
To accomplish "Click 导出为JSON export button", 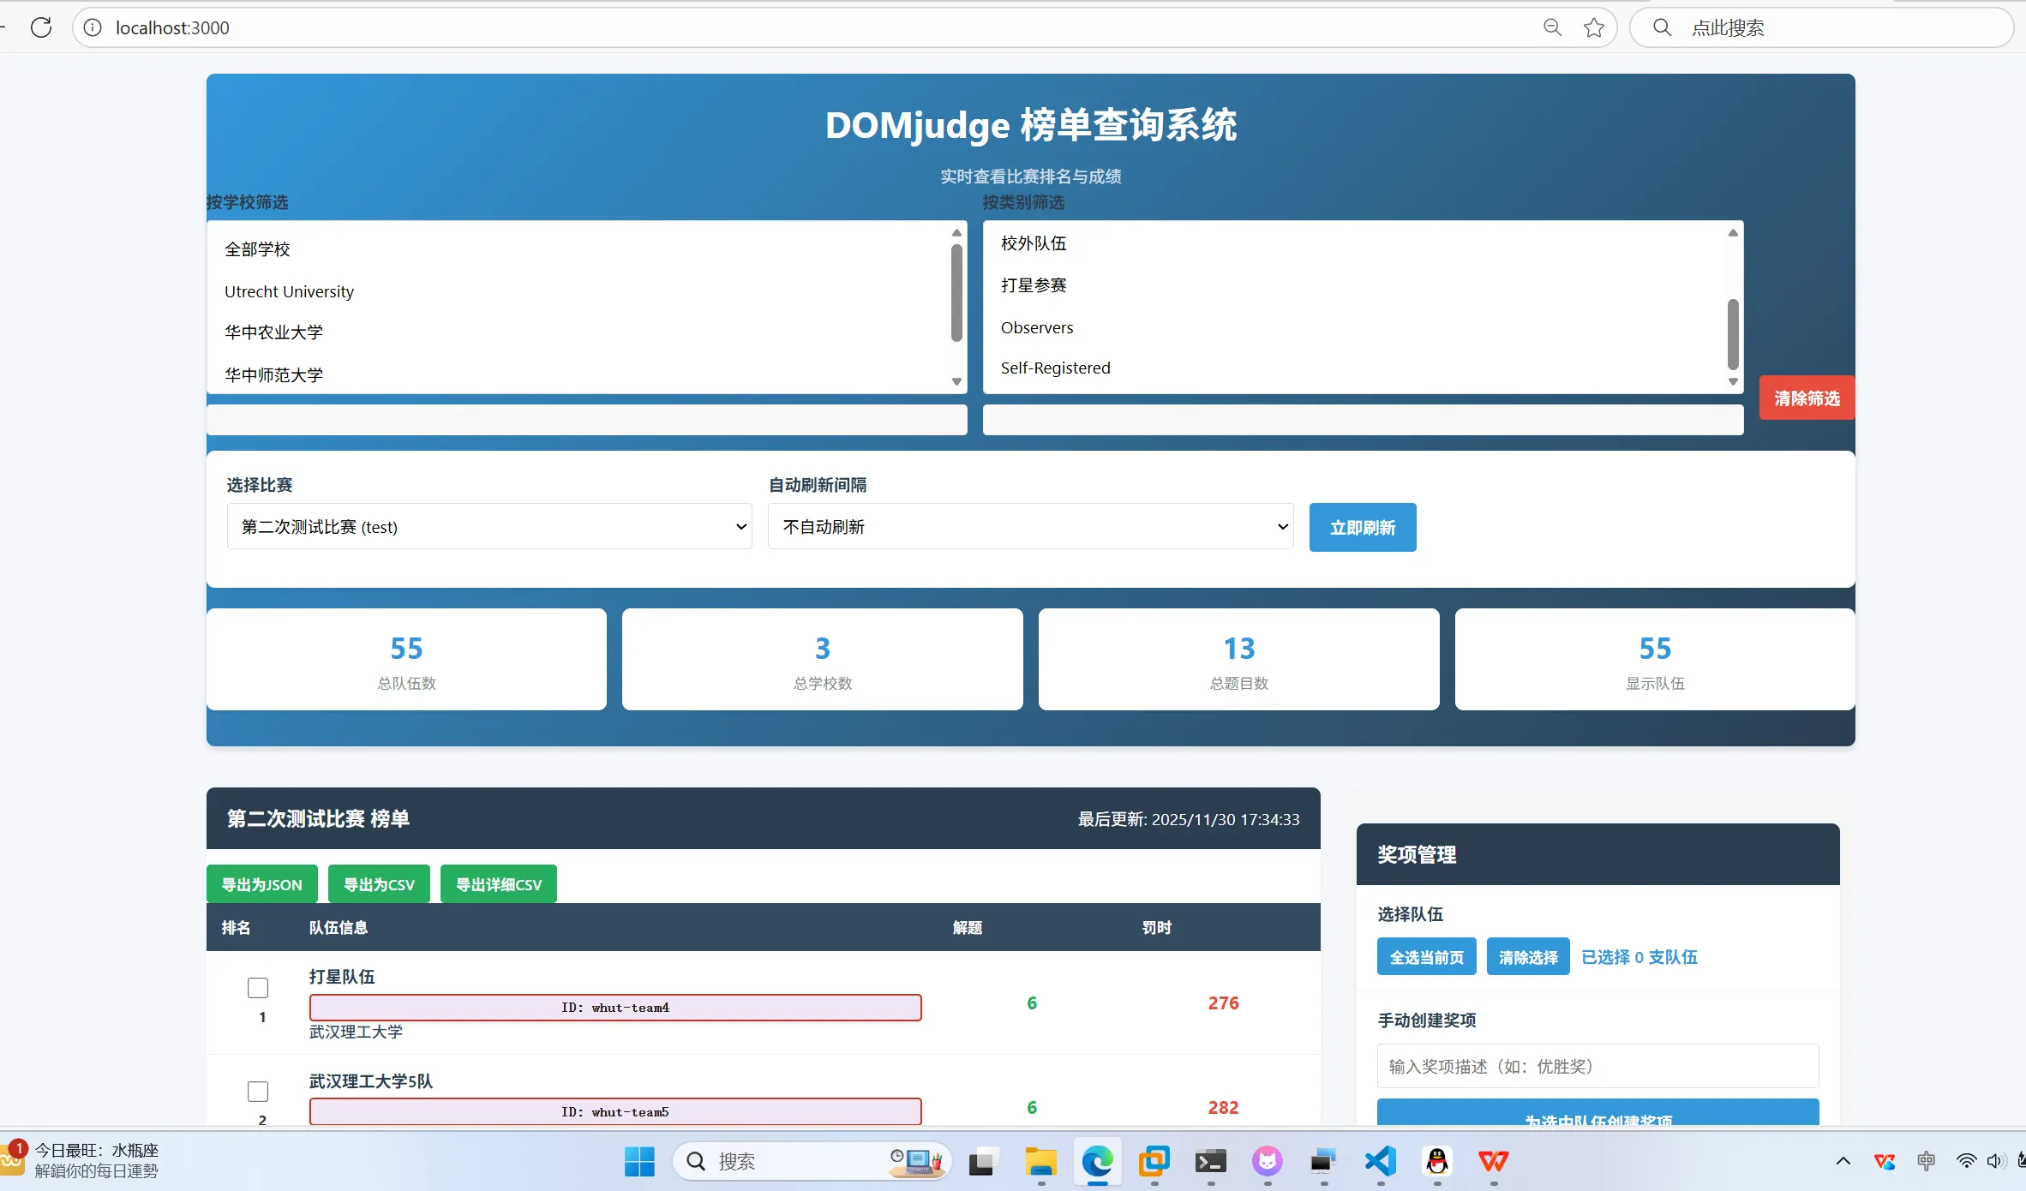I will [262, 884].
